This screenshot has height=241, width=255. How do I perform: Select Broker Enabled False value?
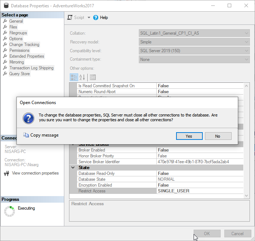[x=200, y=150]
